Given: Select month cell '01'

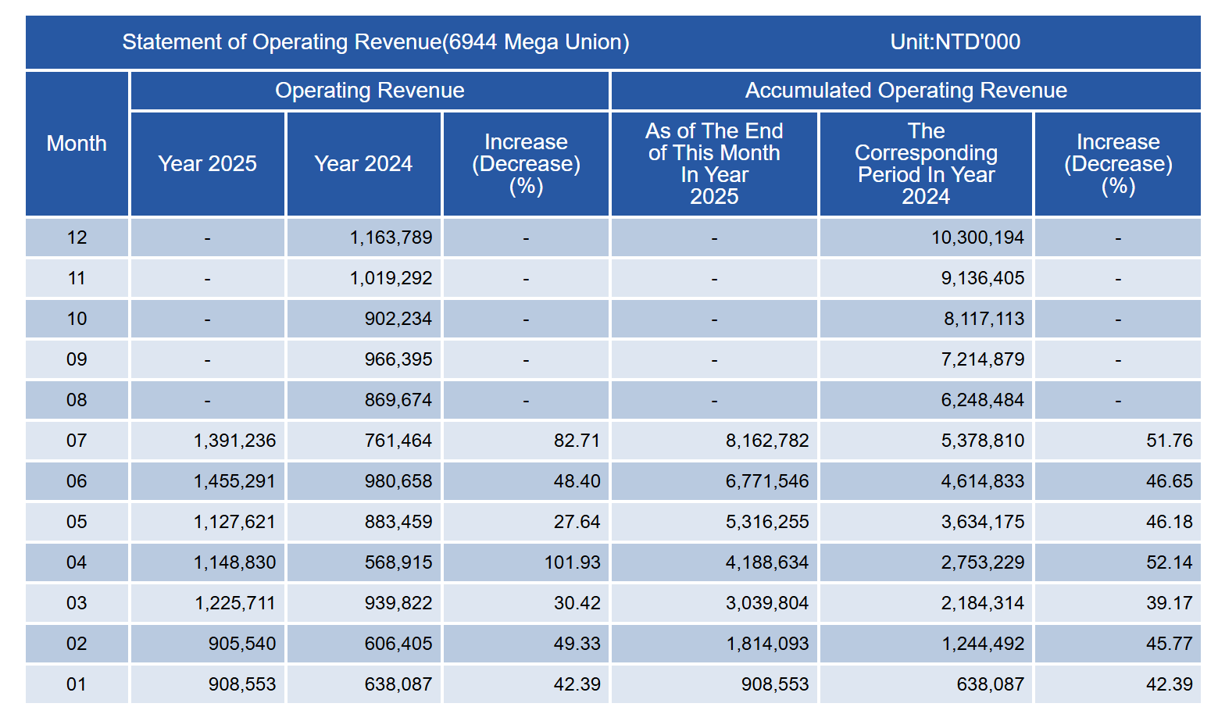Looking at the screenshot, I should (77, 684).
